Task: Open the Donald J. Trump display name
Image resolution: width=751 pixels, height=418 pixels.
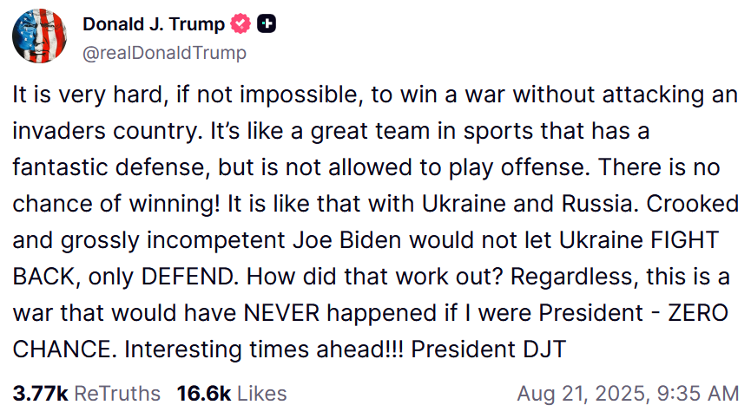Action: click(x=154, y=24)
